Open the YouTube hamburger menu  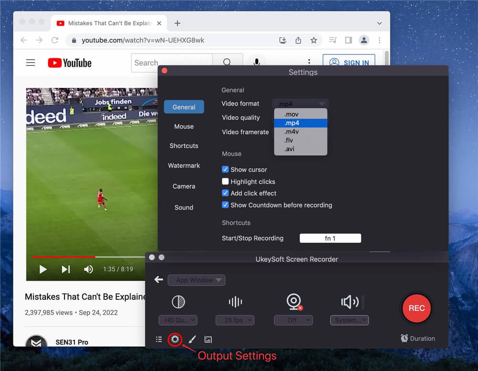[x=31, y=63]
